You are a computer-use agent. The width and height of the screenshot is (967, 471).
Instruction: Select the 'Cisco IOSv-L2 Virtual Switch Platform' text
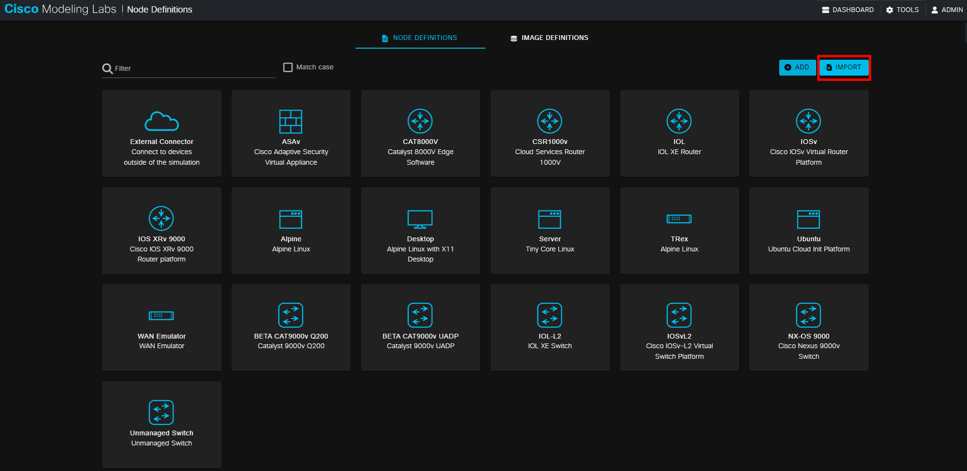point(679,351)
